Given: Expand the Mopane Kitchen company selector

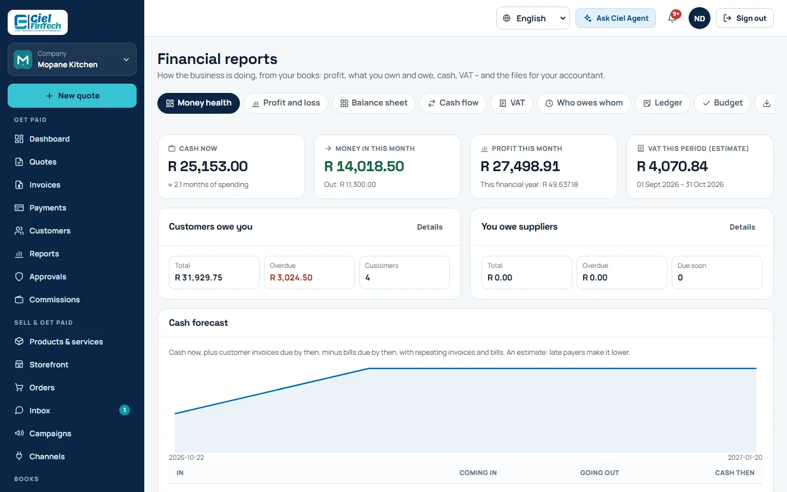Looking at the screenshot, I should (x=72, y=59).
